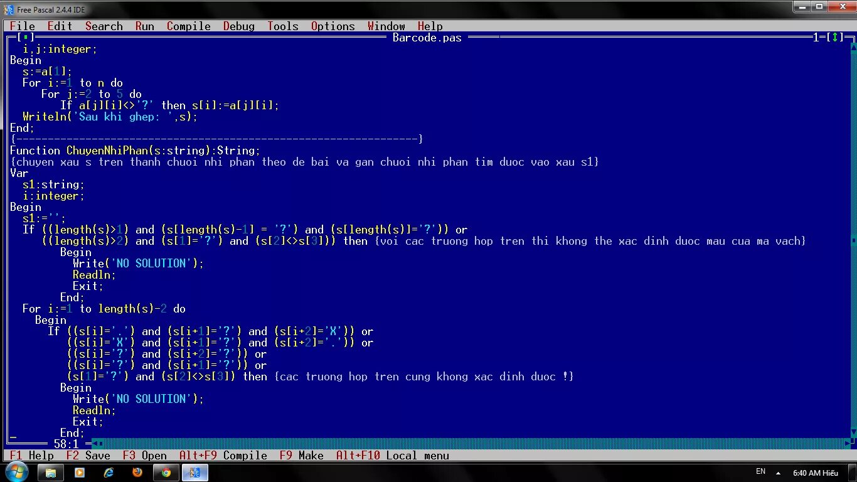The height and width of the screenshot is (482, 857).
Task: Click the 's1:string;' declaration line
Action: click(x=54, y=185)
